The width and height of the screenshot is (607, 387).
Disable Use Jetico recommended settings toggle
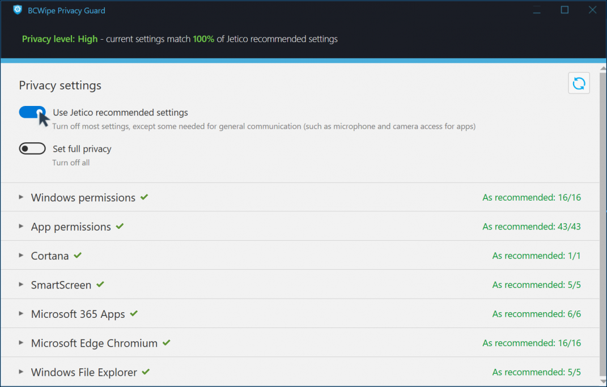pyautogui.click(x=32, y=113)
